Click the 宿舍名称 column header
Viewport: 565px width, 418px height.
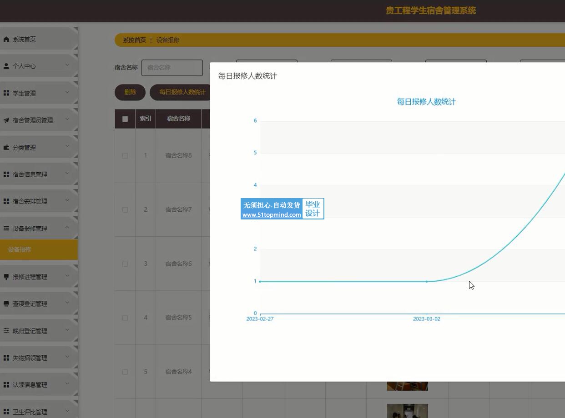pos(178,119)
